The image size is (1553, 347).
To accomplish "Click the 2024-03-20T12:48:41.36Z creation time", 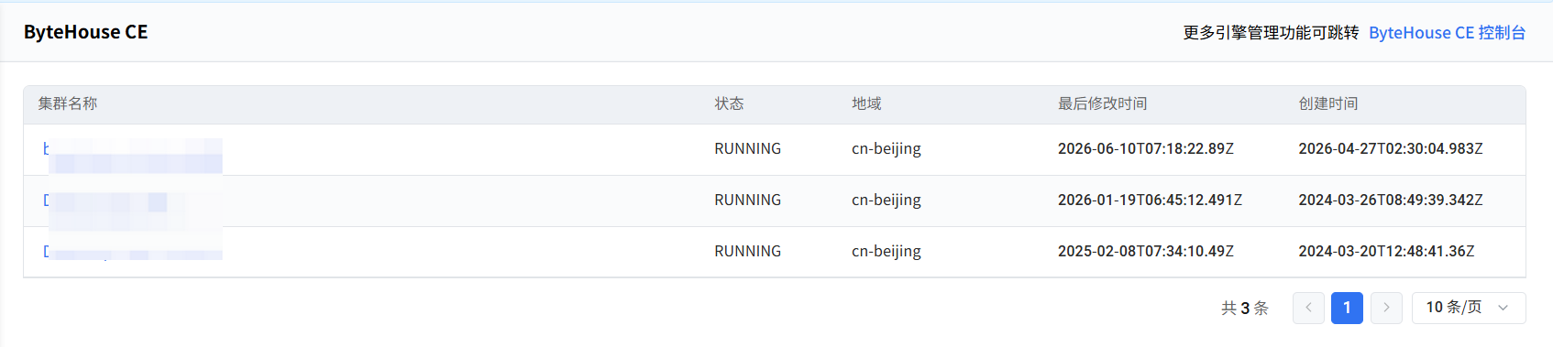I will point(1386,252).
